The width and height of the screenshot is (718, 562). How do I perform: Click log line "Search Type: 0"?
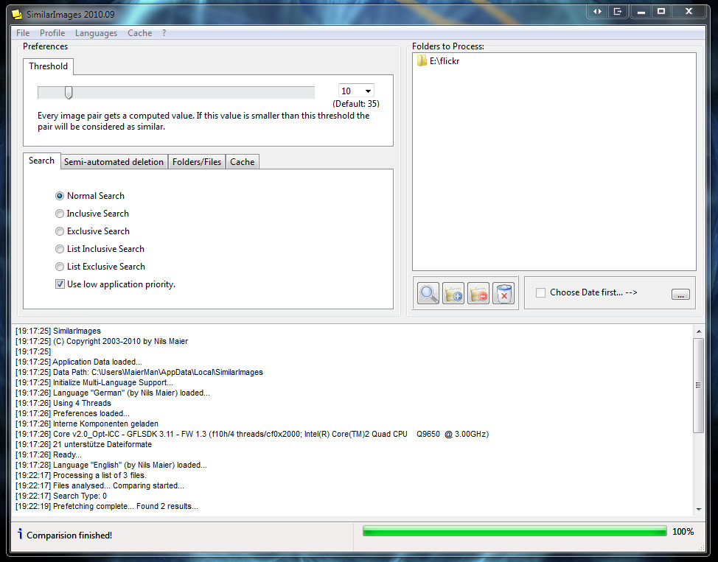click(61, 496)
